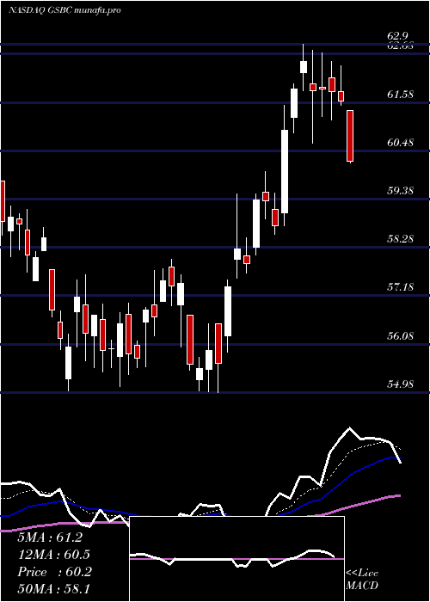Click the 'NASDAQ GSBC munafa.pro' chart title

(64, 10)
